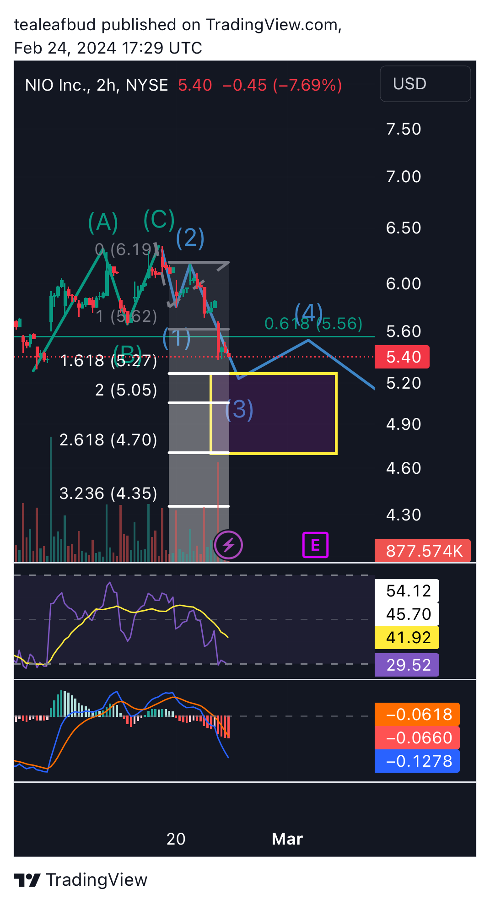
Task: Click the -0.45 (-7.69%) change text
Action: click(282, 85)
